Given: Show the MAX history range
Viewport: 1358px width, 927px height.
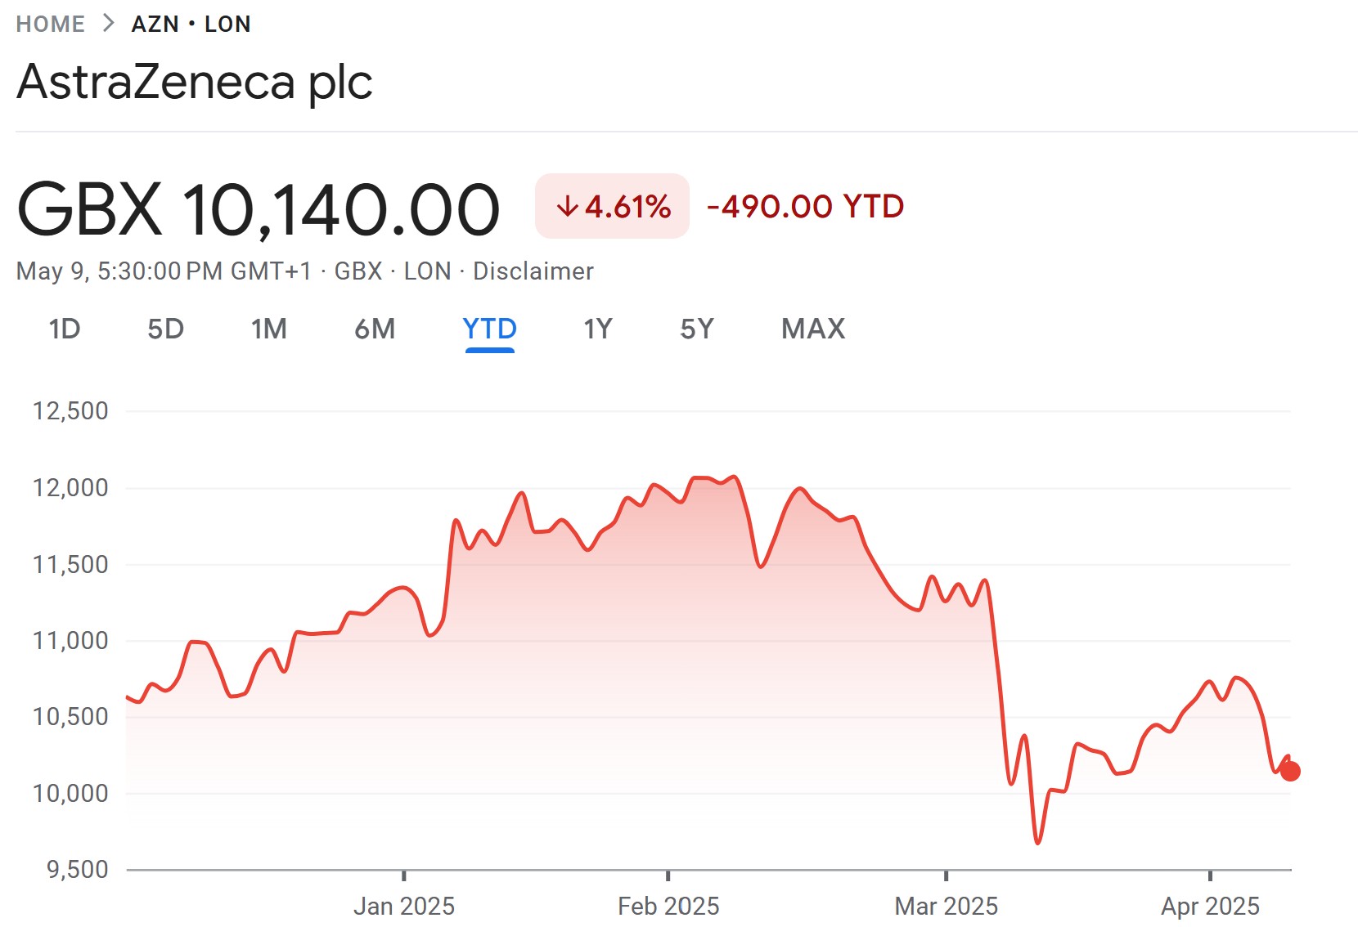Looking at the screenshot, I should coord(813,329).
